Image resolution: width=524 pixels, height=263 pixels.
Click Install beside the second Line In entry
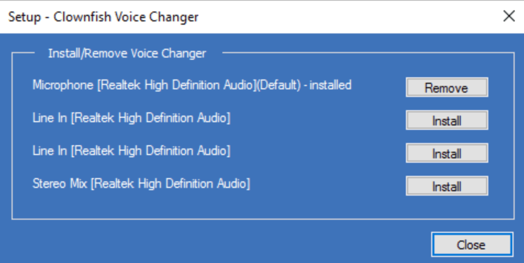[447, 153]
